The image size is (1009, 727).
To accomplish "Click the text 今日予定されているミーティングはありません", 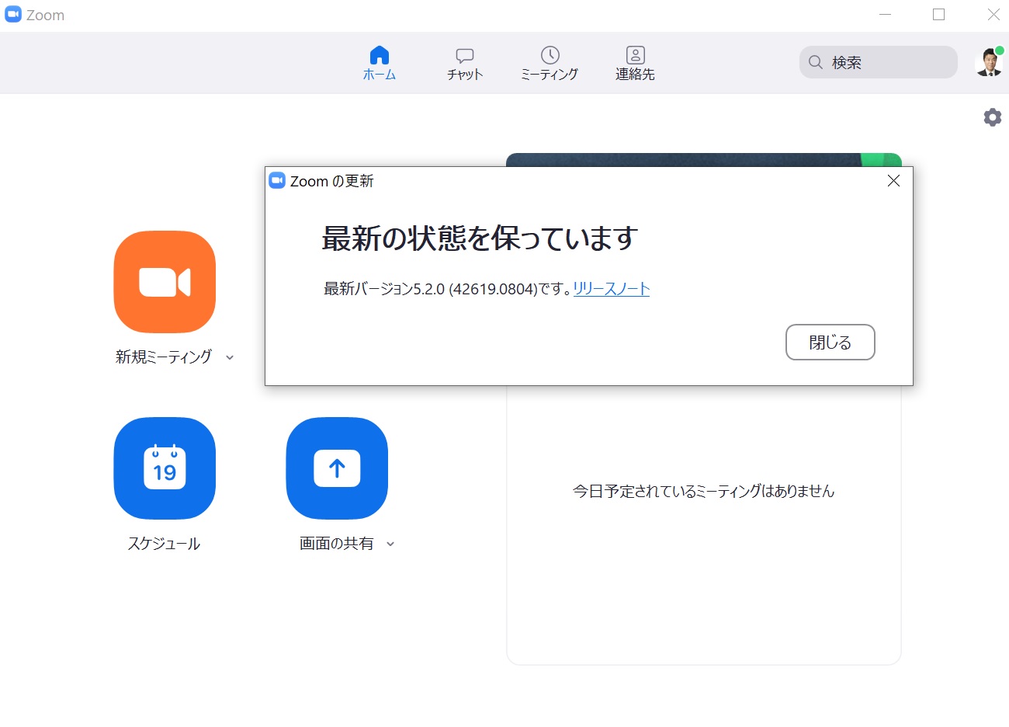I will (703, 491).
